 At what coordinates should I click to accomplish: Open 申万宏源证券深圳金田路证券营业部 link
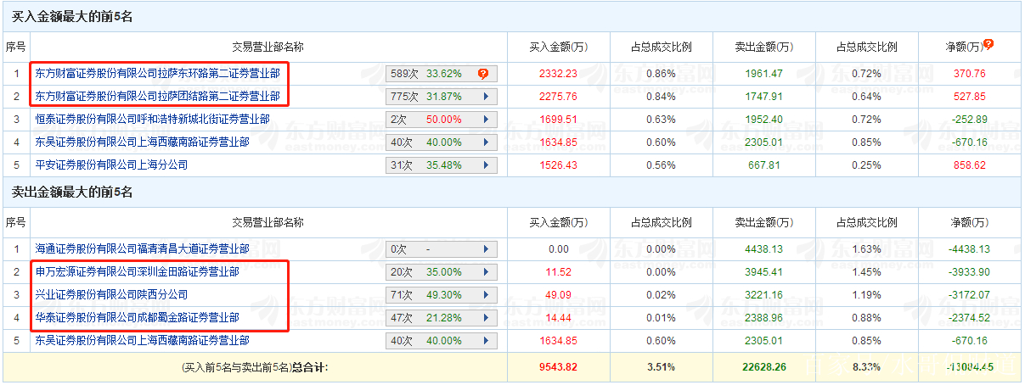137,272
